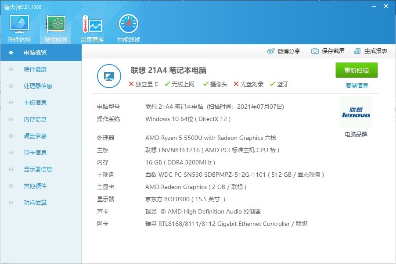
Task: Click the 联想 LNVNB161216 motherboard value
Action: coord(212,150)
